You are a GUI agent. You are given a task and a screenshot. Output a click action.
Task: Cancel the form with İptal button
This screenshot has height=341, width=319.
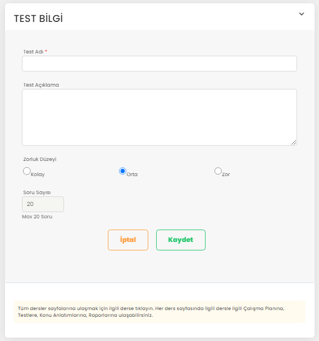pyautogui.click(x=128, y=240)
